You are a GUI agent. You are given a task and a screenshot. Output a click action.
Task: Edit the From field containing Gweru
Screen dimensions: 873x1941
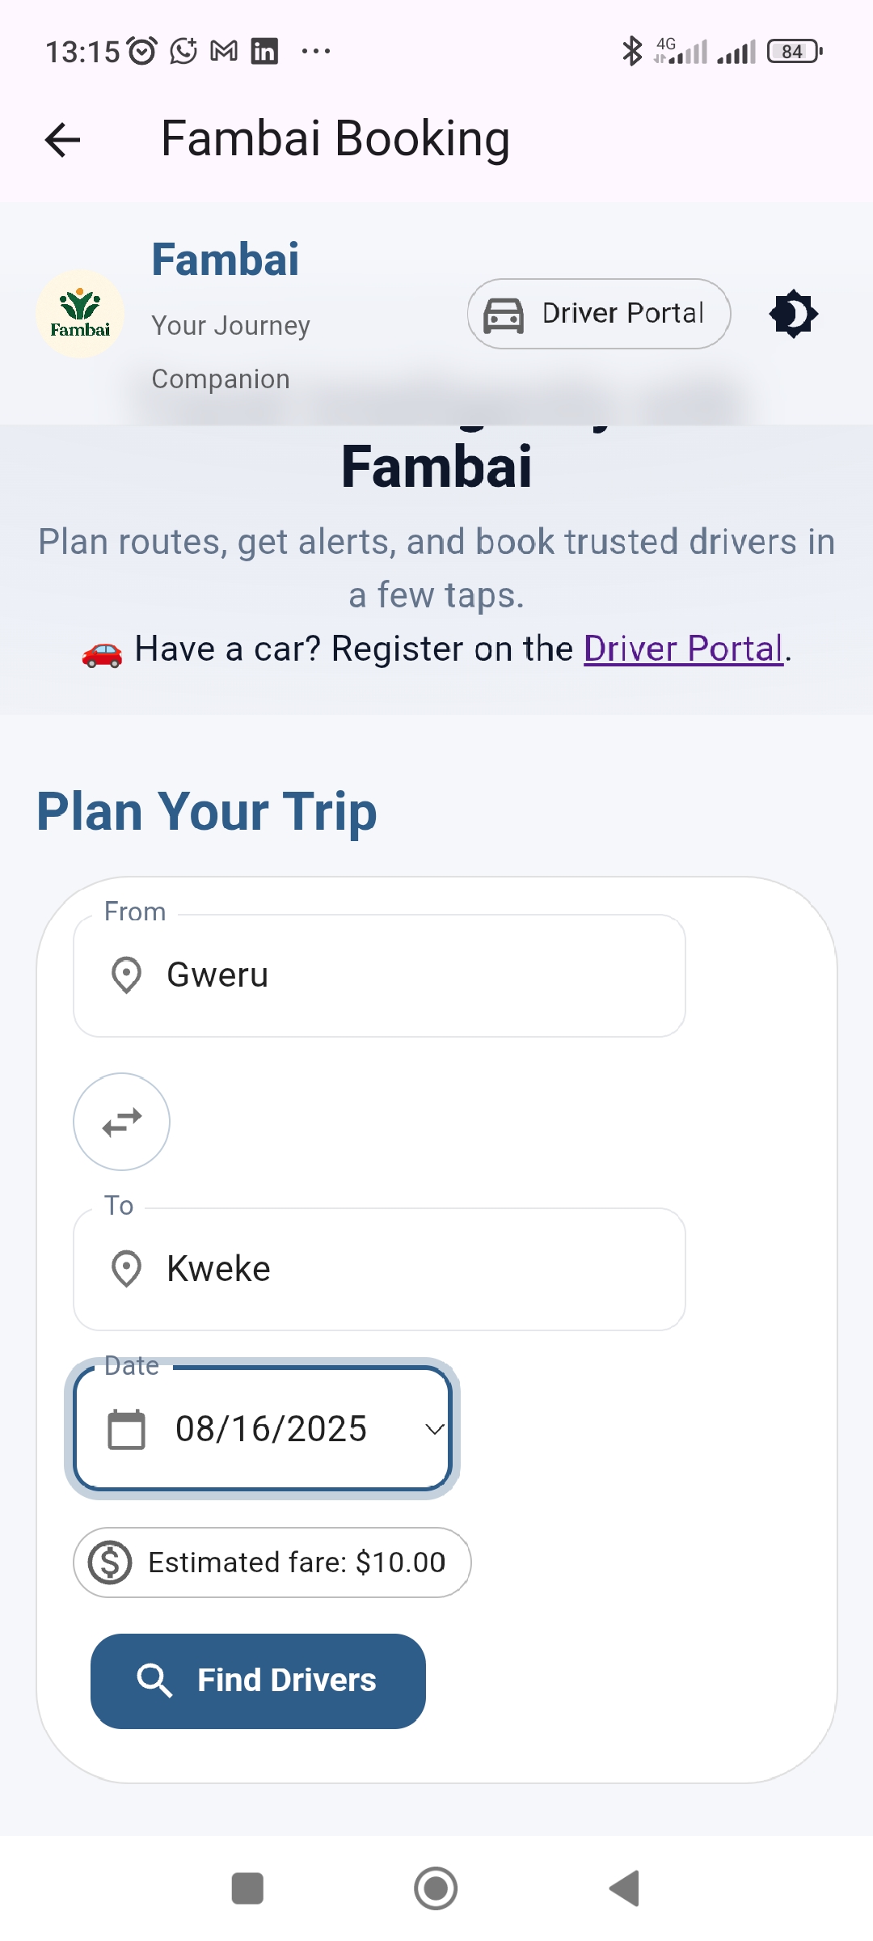pyautogui.click(x=379, y=975)
